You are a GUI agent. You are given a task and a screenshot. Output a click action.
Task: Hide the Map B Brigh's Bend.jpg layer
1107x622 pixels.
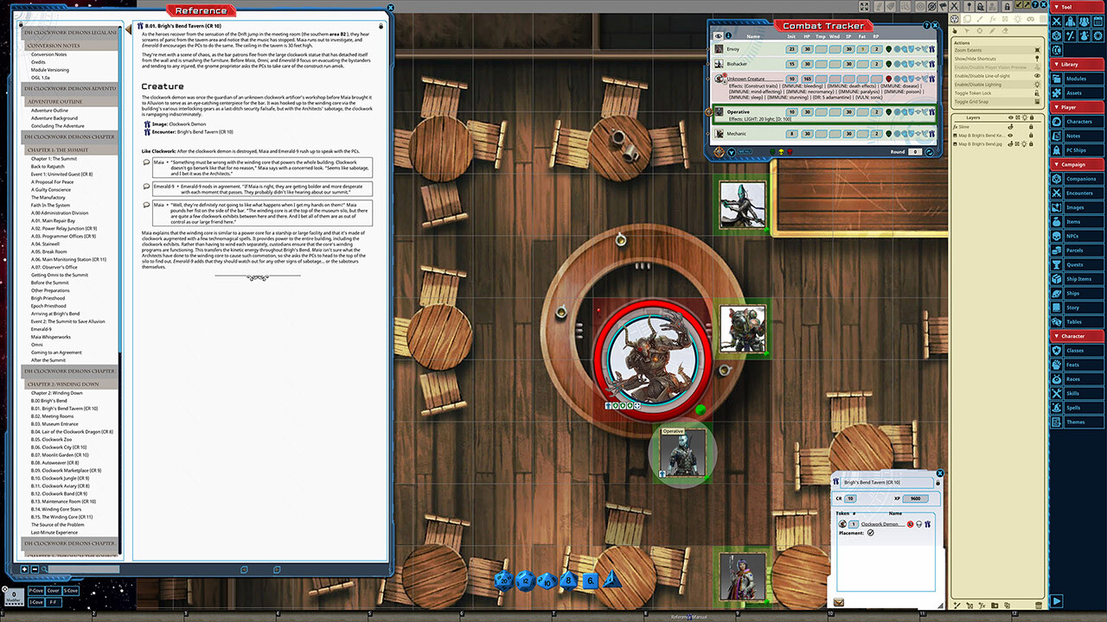(1009, 144)
